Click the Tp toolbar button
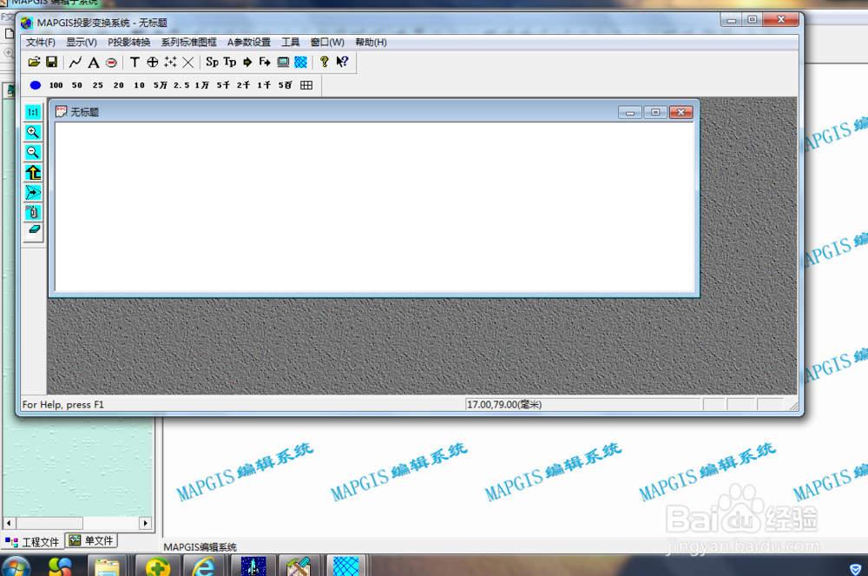This screenshot has height=576, width=868. [230, 62]
